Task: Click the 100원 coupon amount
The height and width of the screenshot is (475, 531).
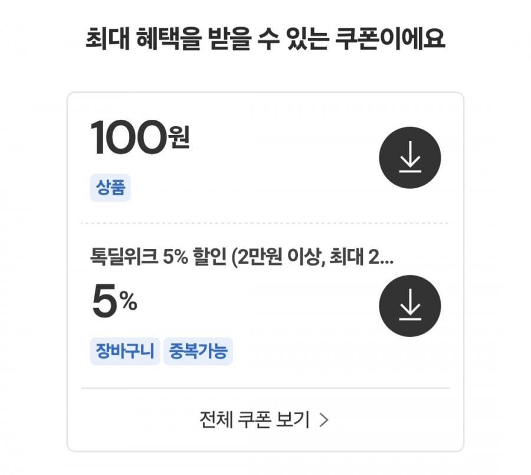Action: (140, 137)
